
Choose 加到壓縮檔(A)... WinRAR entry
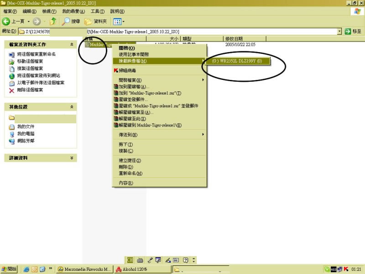click(159, 87)
